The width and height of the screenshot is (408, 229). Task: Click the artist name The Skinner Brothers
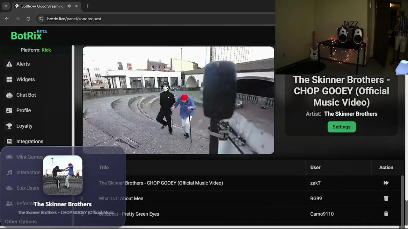tap(351, 114)
